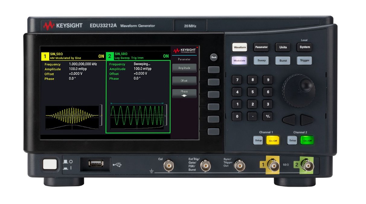Choose the Offset softkey menu item
This screenshot has width=366, height=204.
[184, 81]
